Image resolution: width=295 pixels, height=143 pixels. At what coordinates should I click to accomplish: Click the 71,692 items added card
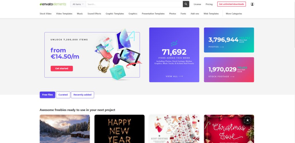174,55
